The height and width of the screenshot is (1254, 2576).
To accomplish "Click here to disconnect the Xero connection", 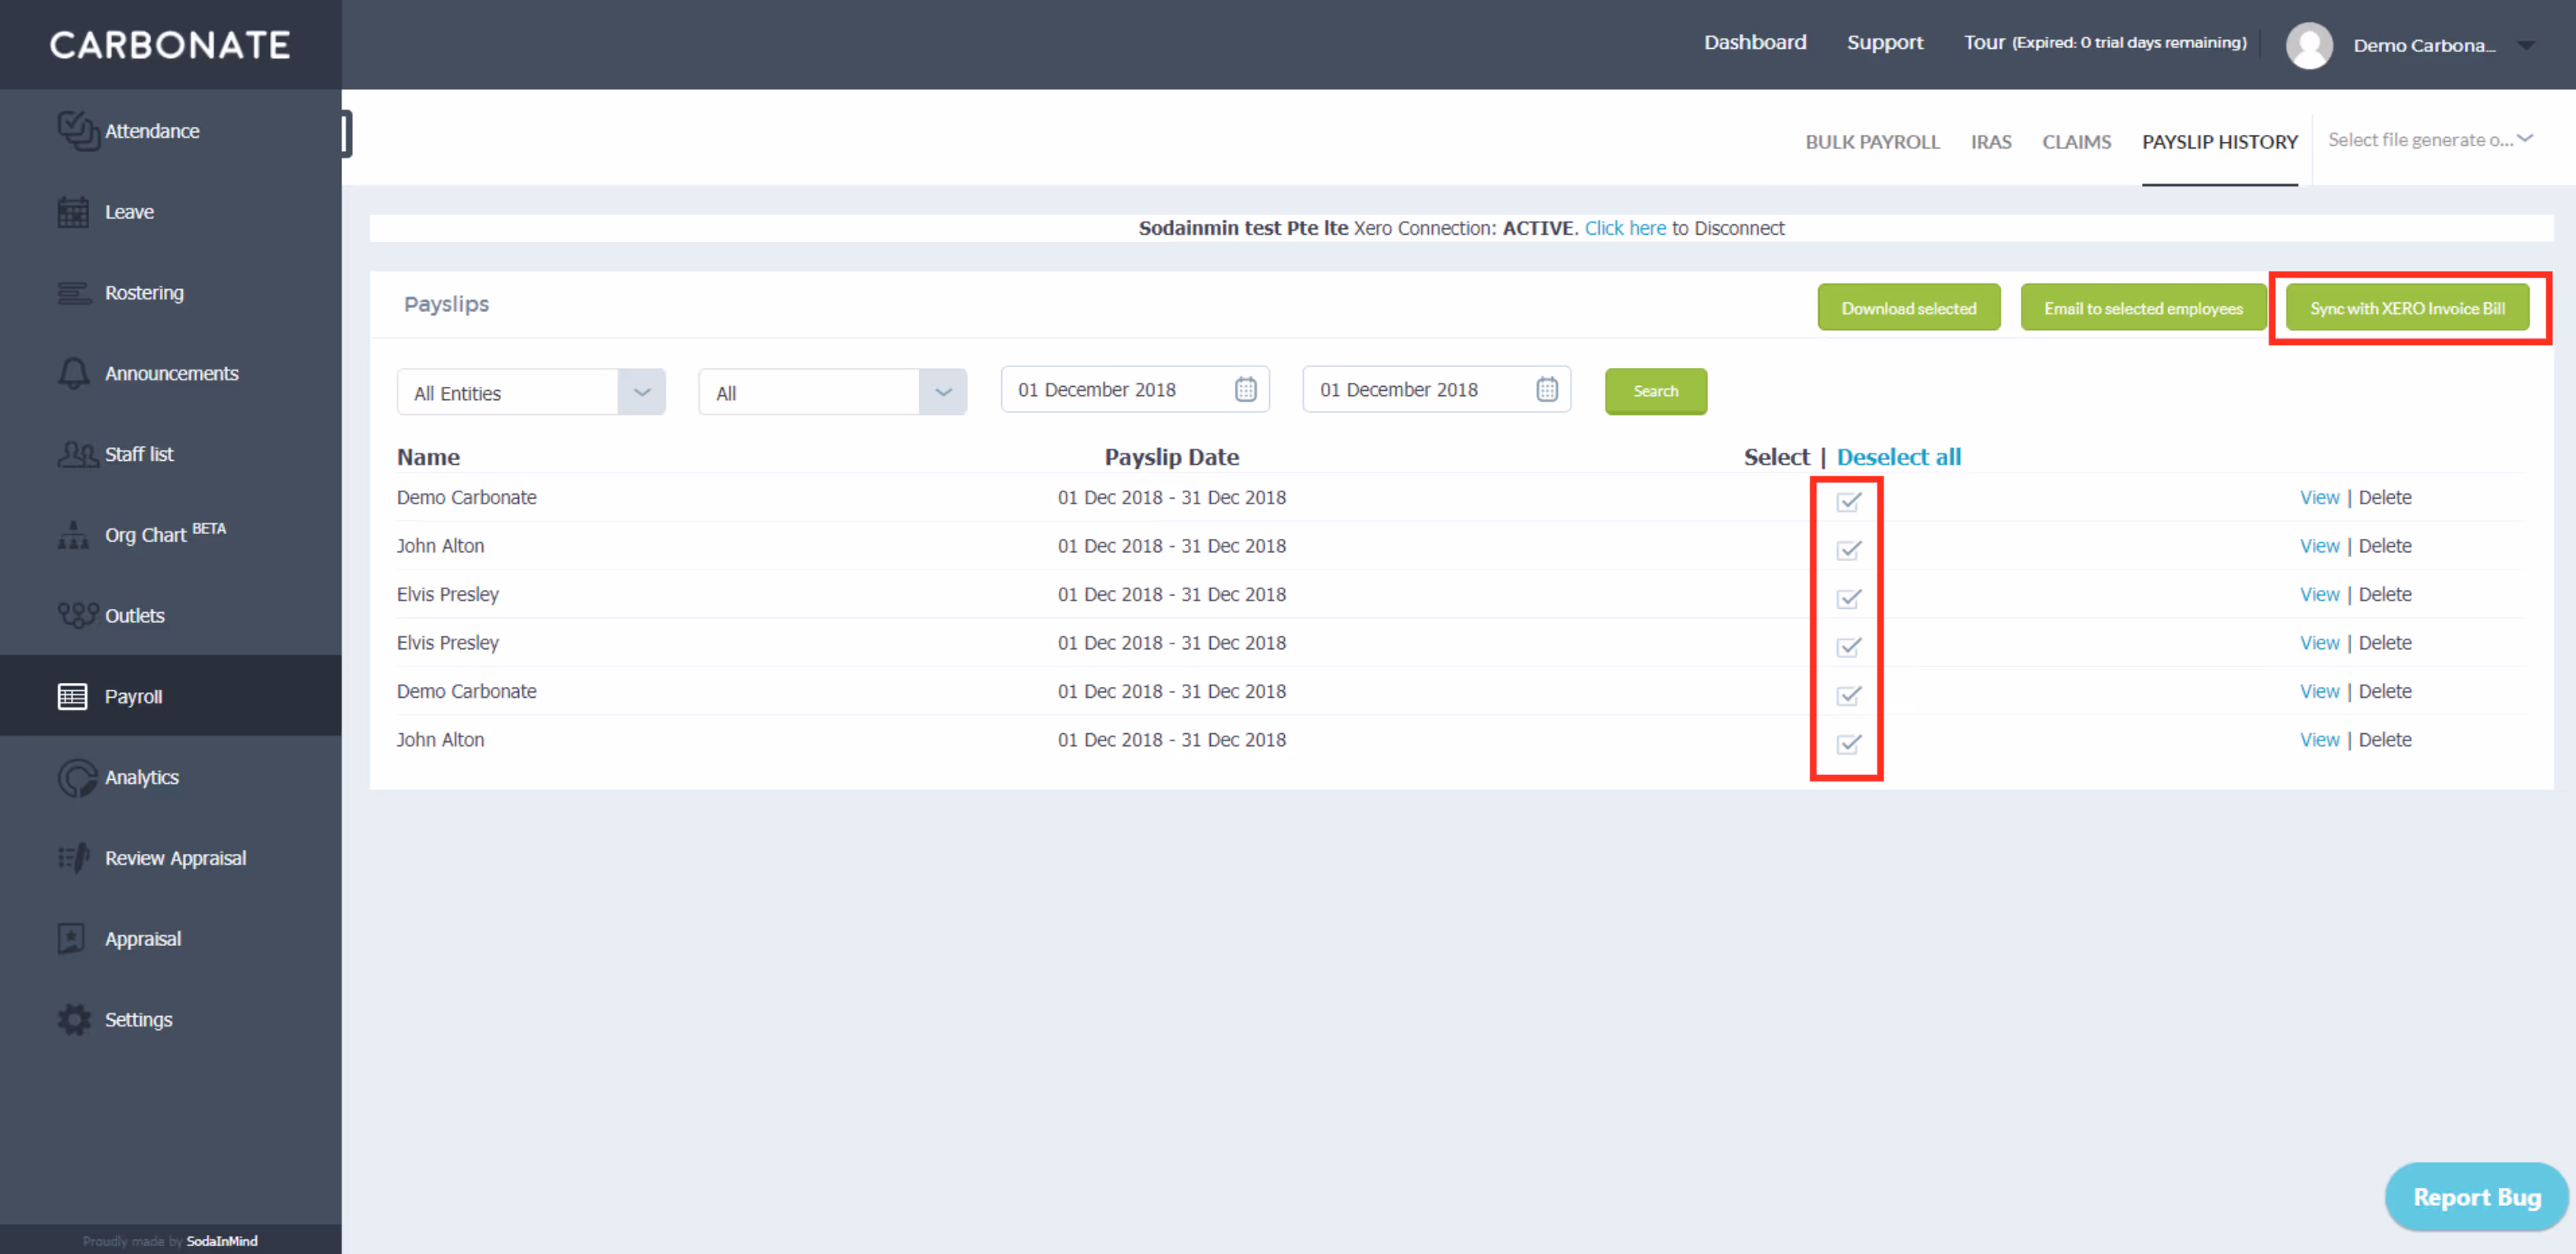I will click(1625, 228).
